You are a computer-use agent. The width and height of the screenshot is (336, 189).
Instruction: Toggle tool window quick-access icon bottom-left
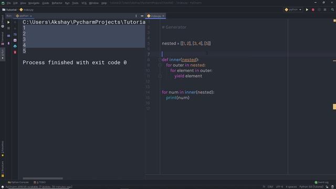(x=2, y=187)
